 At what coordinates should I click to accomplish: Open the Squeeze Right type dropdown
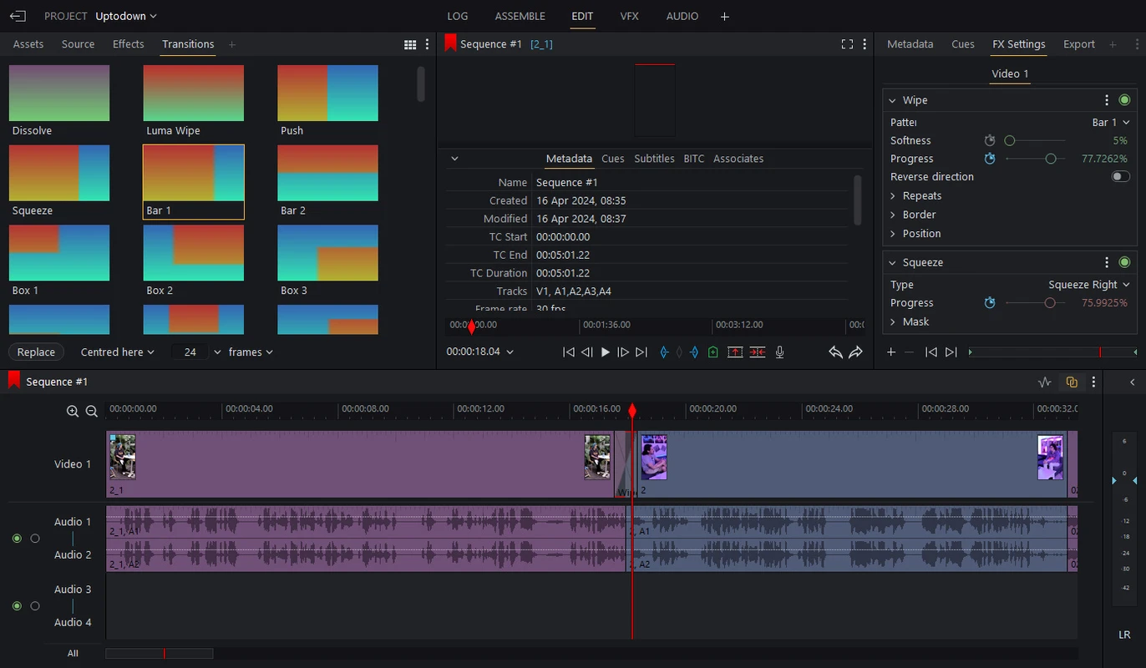pos(1089,285)
